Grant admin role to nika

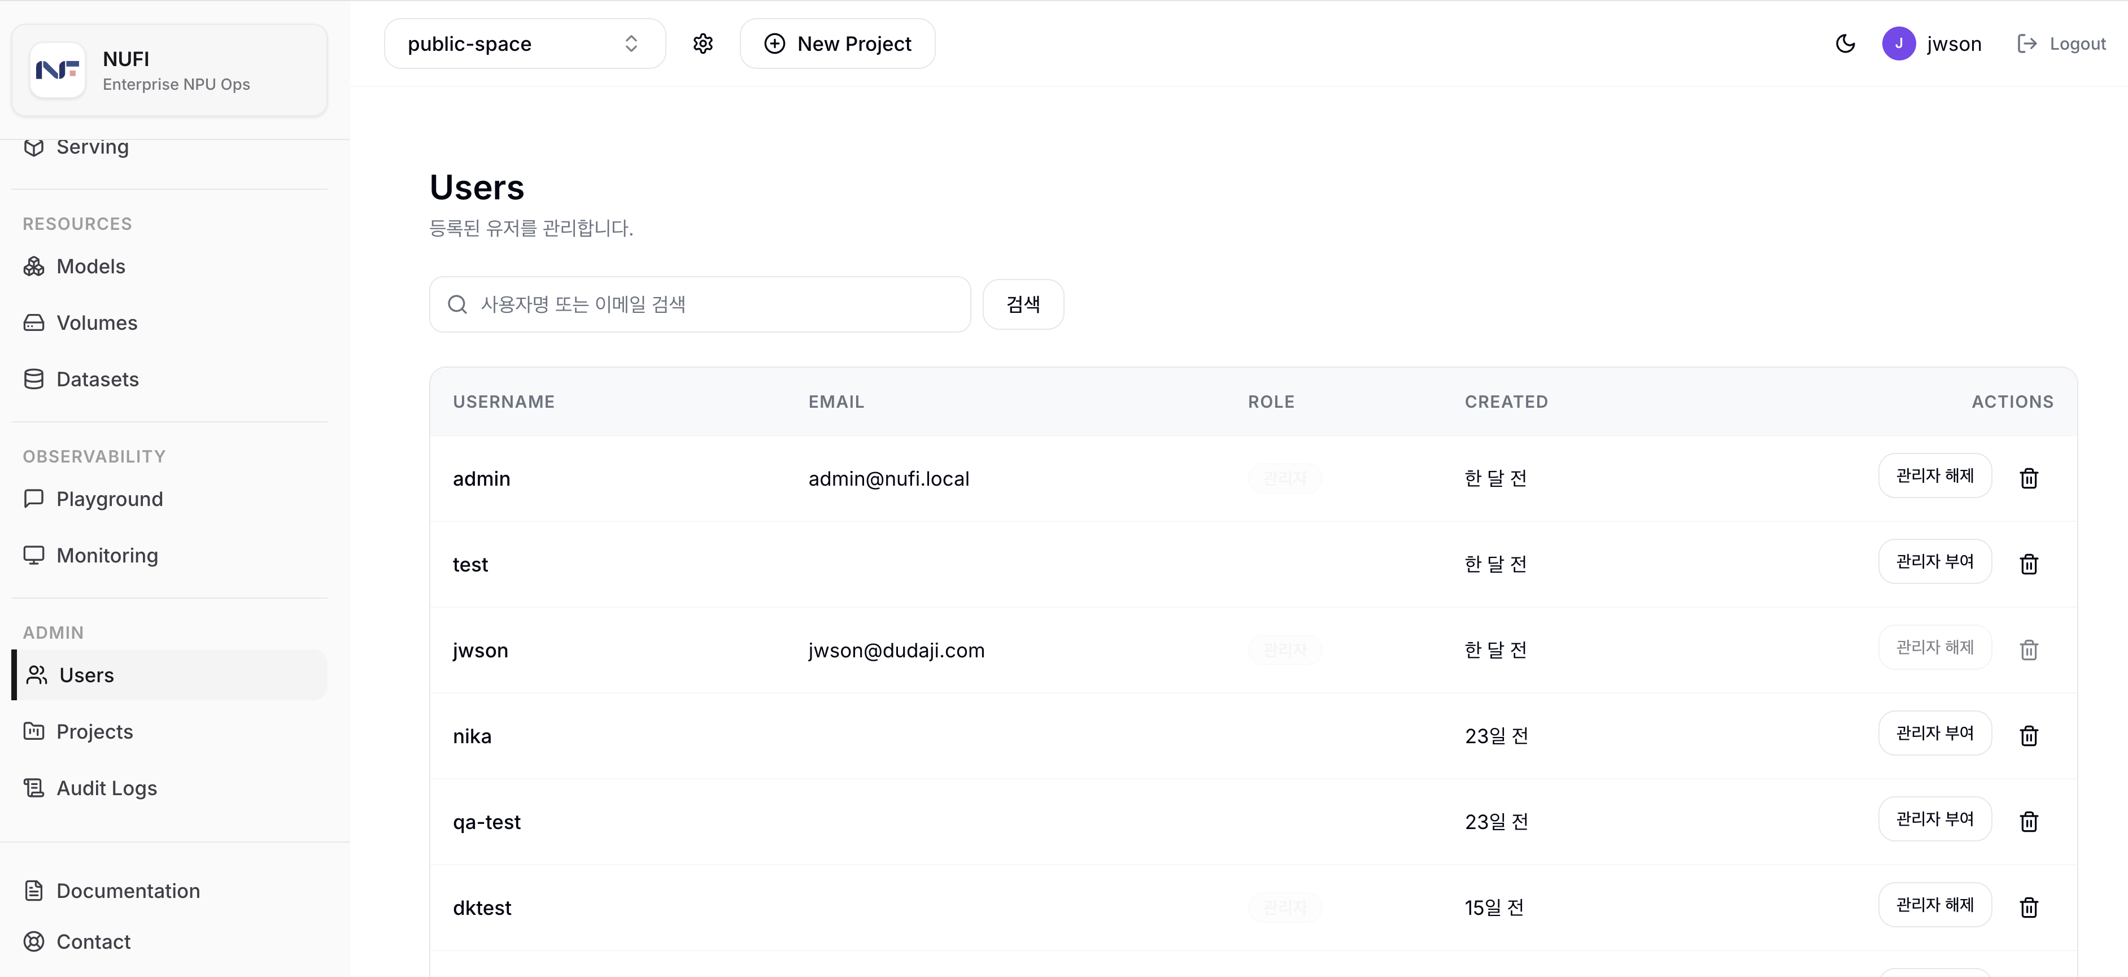click(x=1935, y=734)
